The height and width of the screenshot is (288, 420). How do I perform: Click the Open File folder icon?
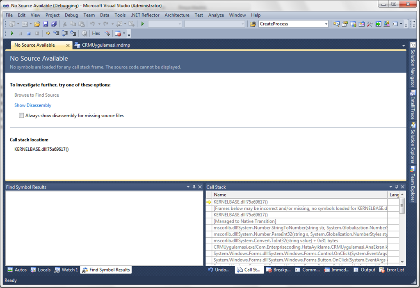(x=37, y=24)
